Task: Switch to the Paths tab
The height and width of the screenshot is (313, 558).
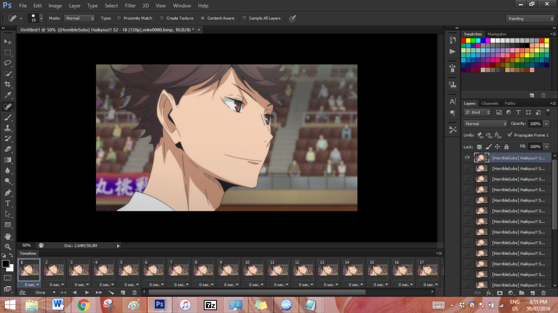Action: [510, 103]
